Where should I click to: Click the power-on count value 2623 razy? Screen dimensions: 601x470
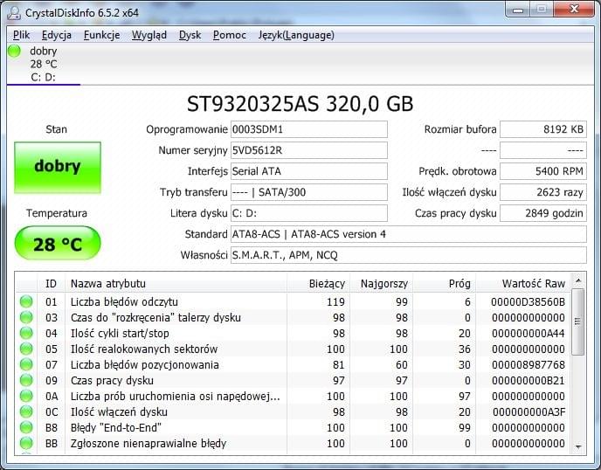tap(543, 192)
